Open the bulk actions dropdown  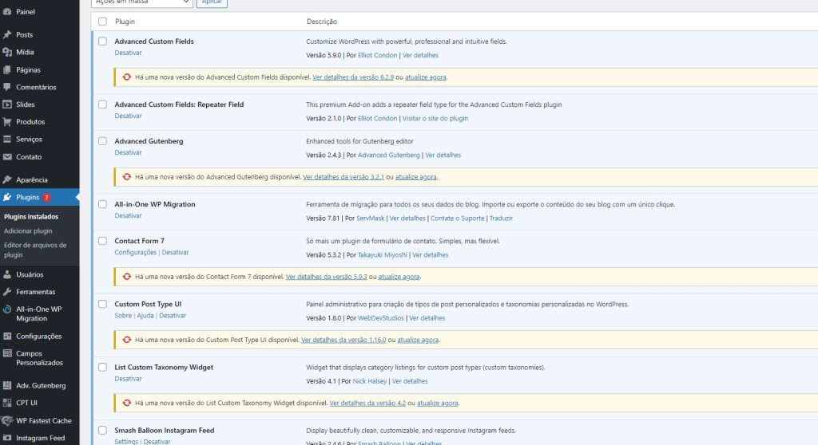[x=142, y=2]
